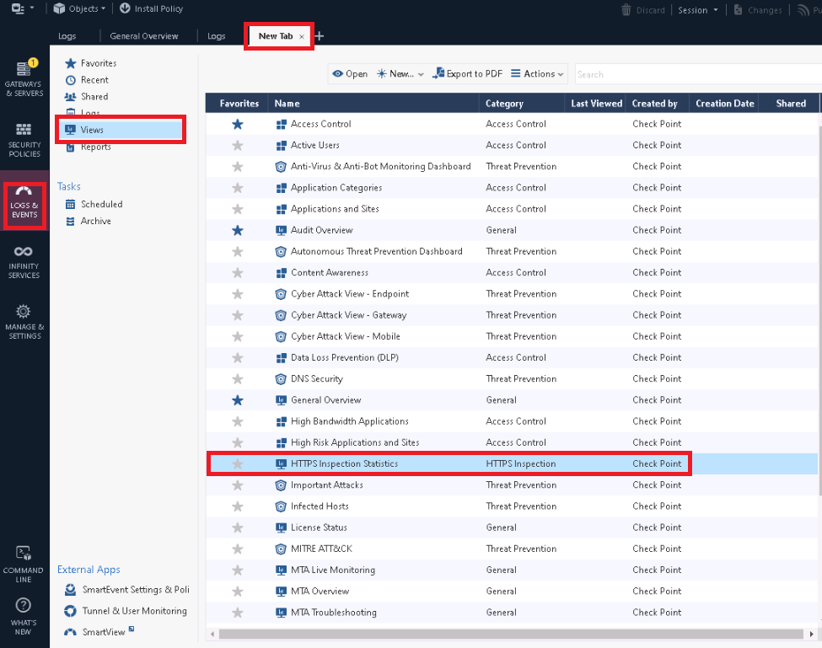Click the Open eye icon
This screenshot has height=648, width=822.
coord(338,74)
